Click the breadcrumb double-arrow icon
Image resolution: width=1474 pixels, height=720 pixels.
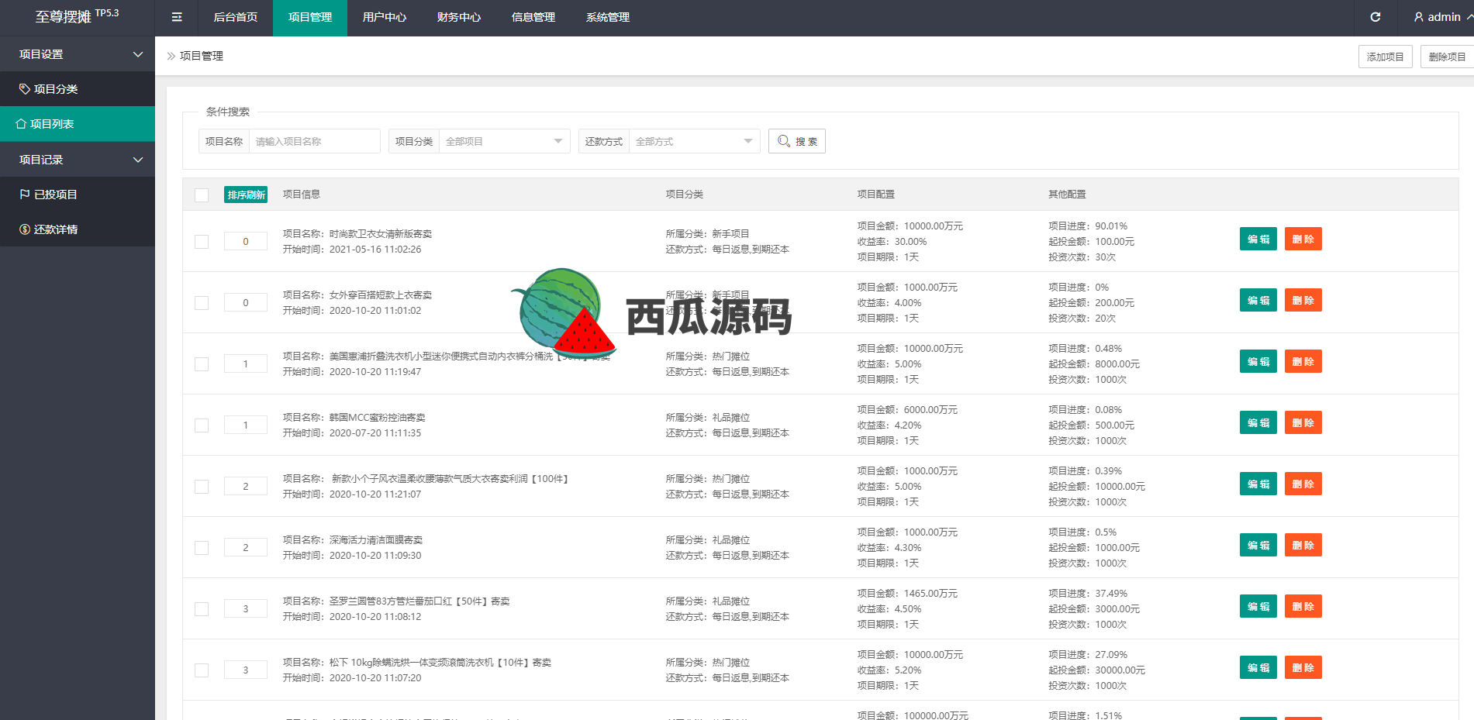[x=171, y=56]
